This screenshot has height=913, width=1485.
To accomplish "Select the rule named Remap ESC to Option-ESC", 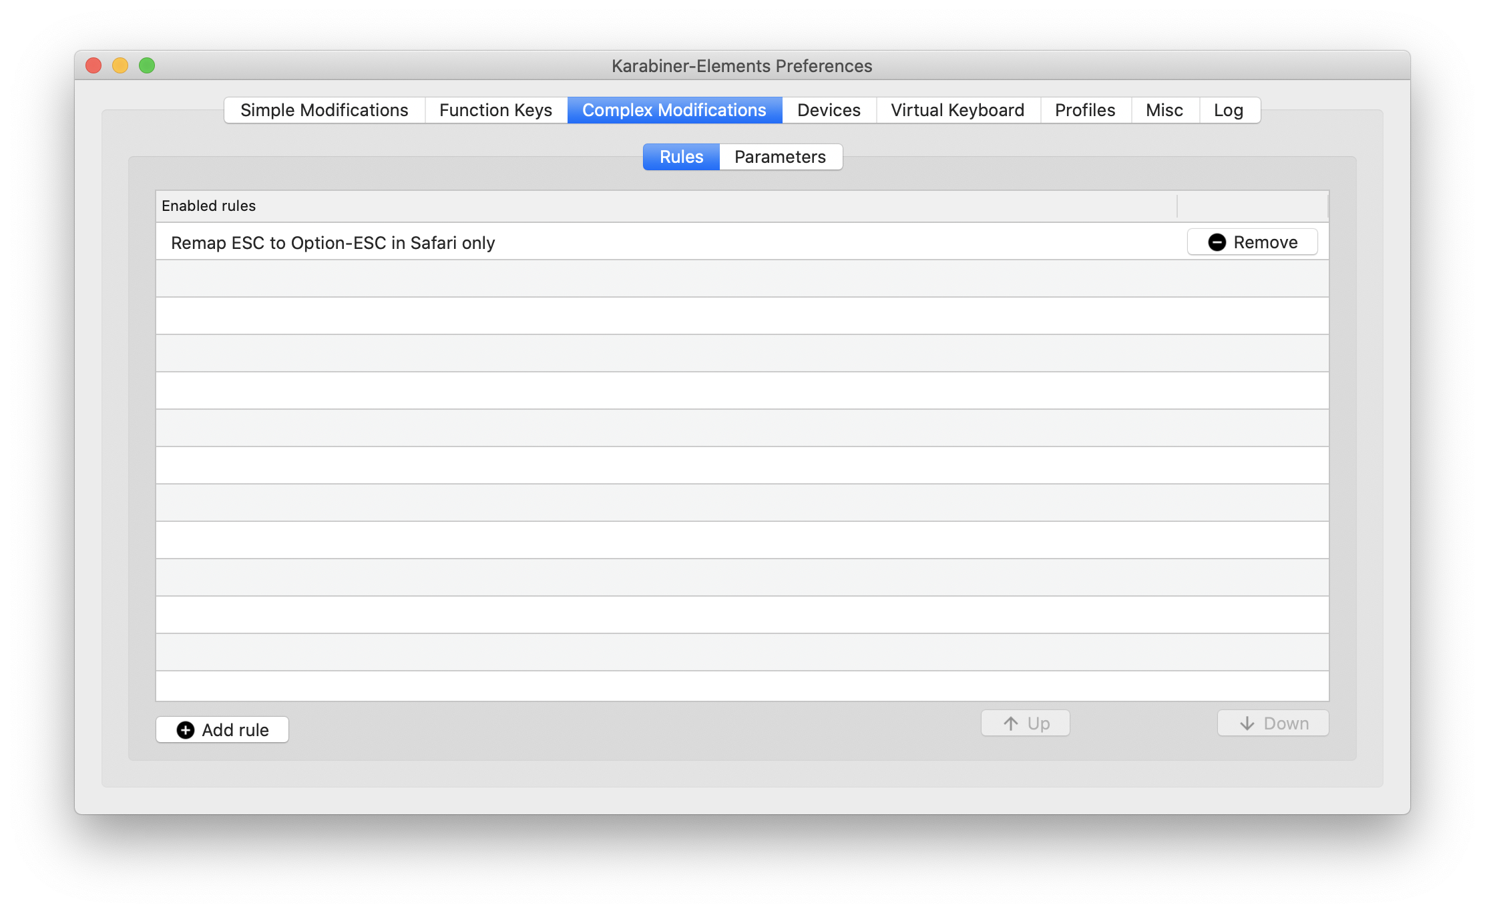I will pos(333,242).
